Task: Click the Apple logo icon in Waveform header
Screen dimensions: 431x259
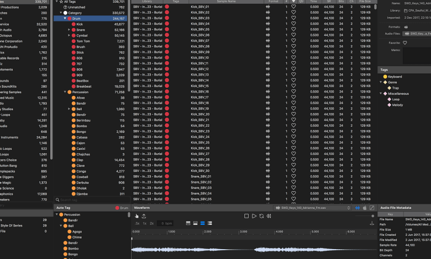Action: pyautogui.click(x=365, y=208)
